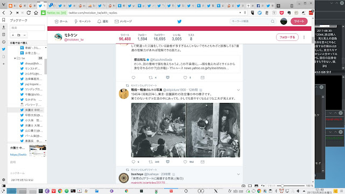Open the Downloads panel
The height and width of the screenshot is (194, 345).
click(4, 27)
